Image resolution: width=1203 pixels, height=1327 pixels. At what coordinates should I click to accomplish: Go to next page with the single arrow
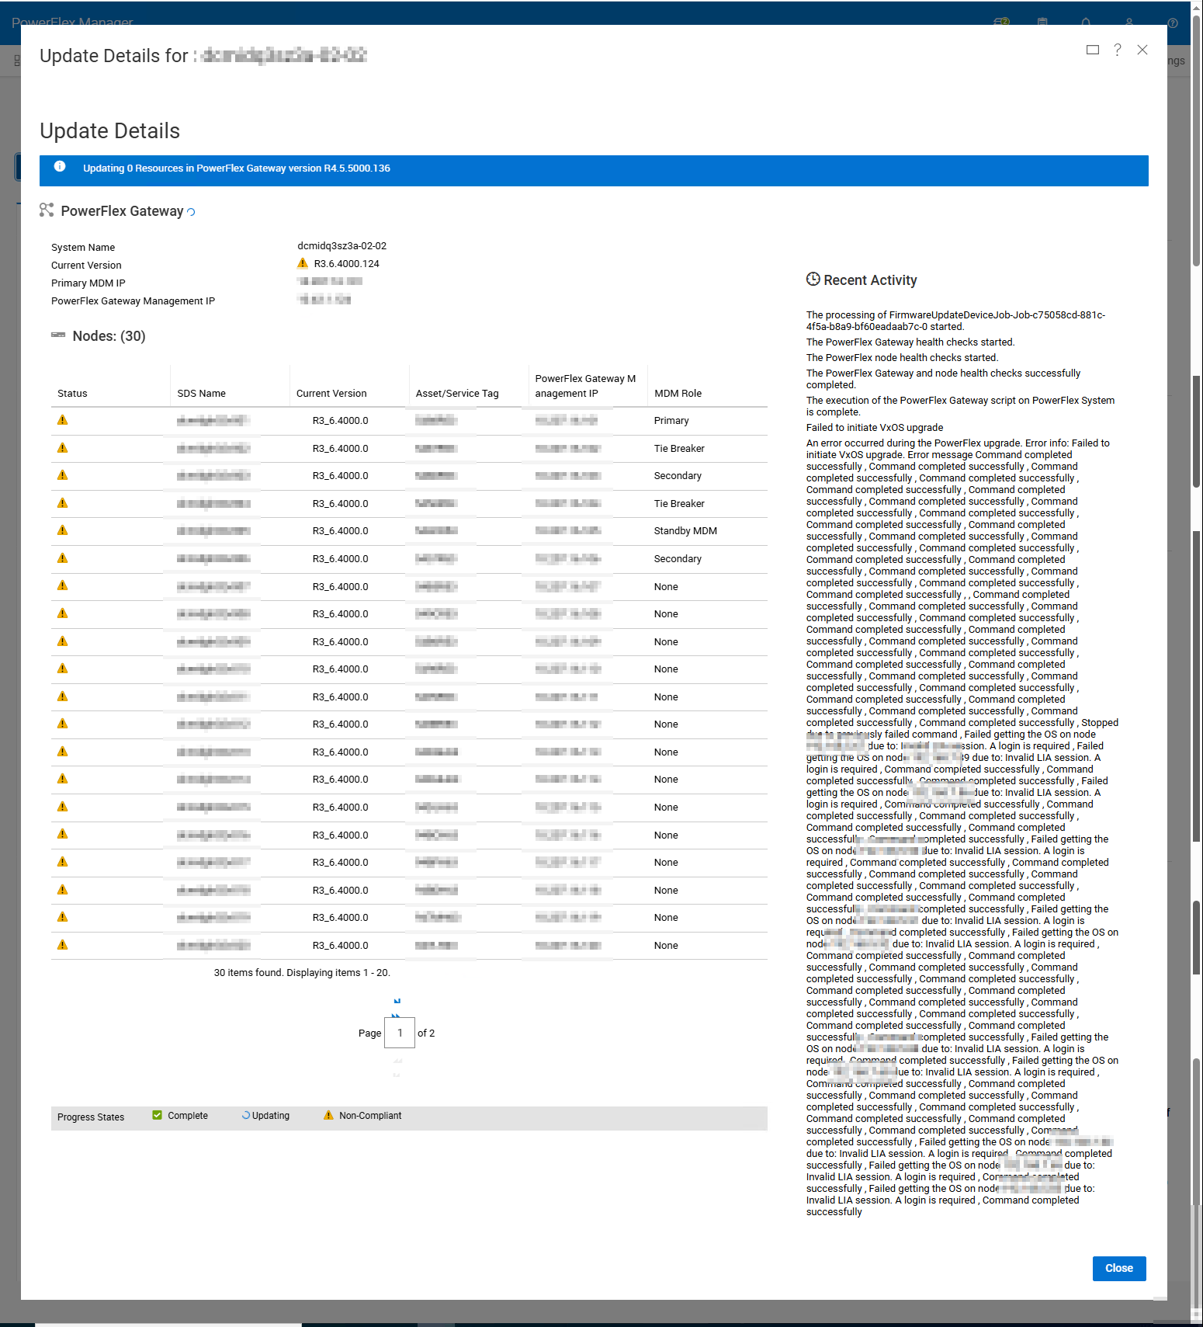click(397, 1001)
